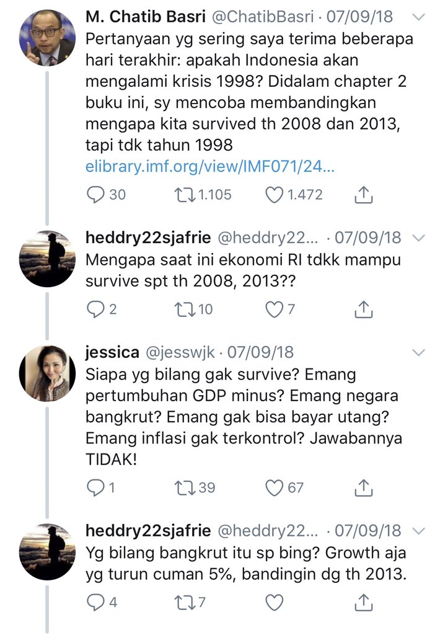The height and width of the screenshot is (635, 440).
Task: Like jessica's tweet with 67 likes
Action: coord(274,487)
